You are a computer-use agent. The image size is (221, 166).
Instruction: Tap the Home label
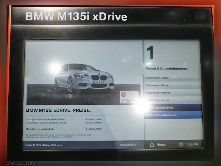(x=161, y=145)
